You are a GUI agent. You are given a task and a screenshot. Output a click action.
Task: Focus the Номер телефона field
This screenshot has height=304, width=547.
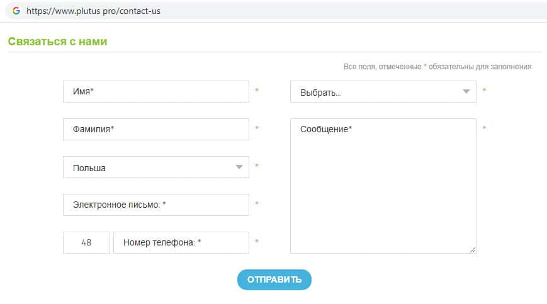click(181, 242)
